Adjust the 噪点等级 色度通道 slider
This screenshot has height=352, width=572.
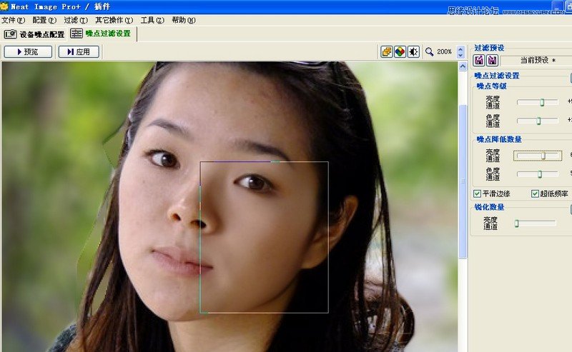pyautogui.click(x=538, y=121)
